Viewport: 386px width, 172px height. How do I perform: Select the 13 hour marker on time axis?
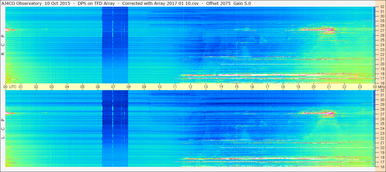point(206,87)
